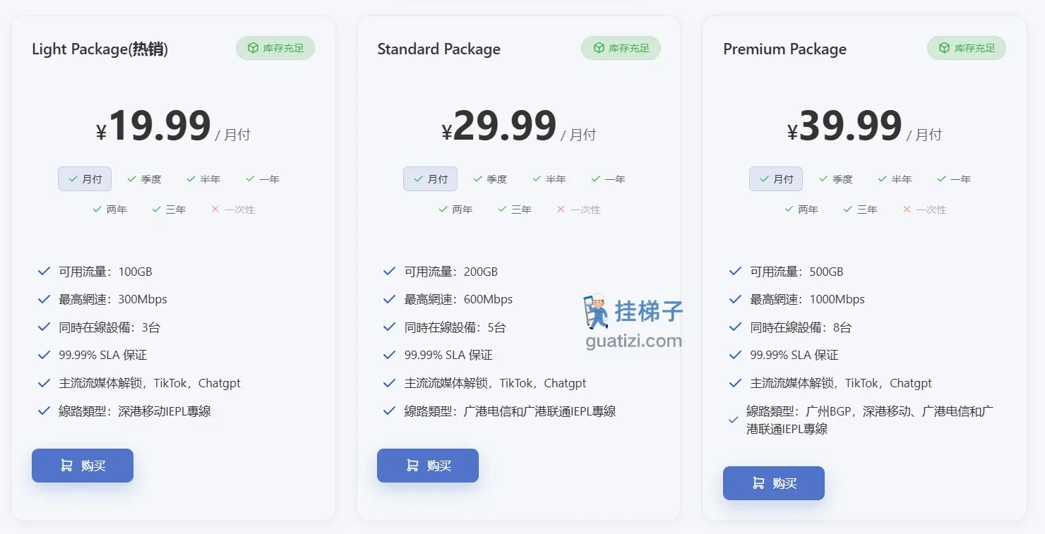The image size is (1045, 534).
Task: Click the ¥39.99 Premium Package price
Action: [844, 127]
